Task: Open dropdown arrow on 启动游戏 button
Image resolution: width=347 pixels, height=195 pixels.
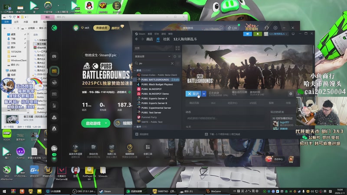Action: [x=106, y=123]
